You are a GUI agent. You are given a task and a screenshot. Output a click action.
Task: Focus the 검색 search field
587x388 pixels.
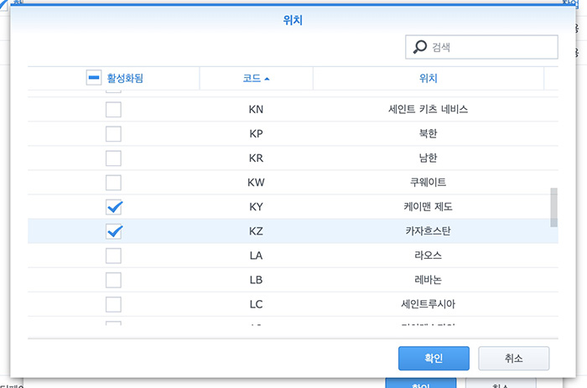[481, 47]
